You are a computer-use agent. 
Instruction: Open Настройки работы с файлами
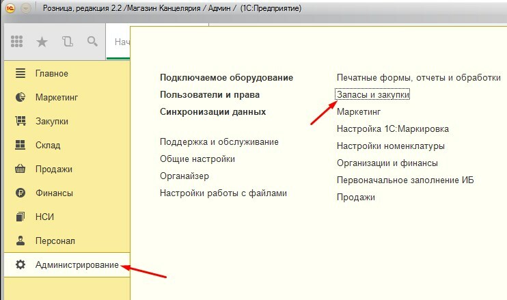tap(223, 193)
